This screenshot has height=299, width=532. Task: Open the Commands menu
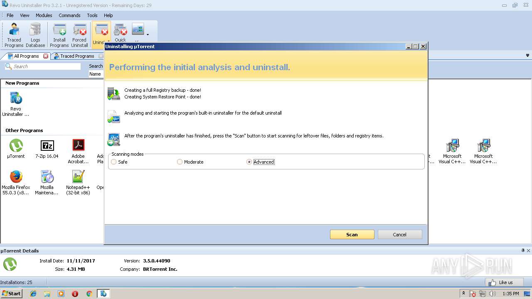pos(69,15)
